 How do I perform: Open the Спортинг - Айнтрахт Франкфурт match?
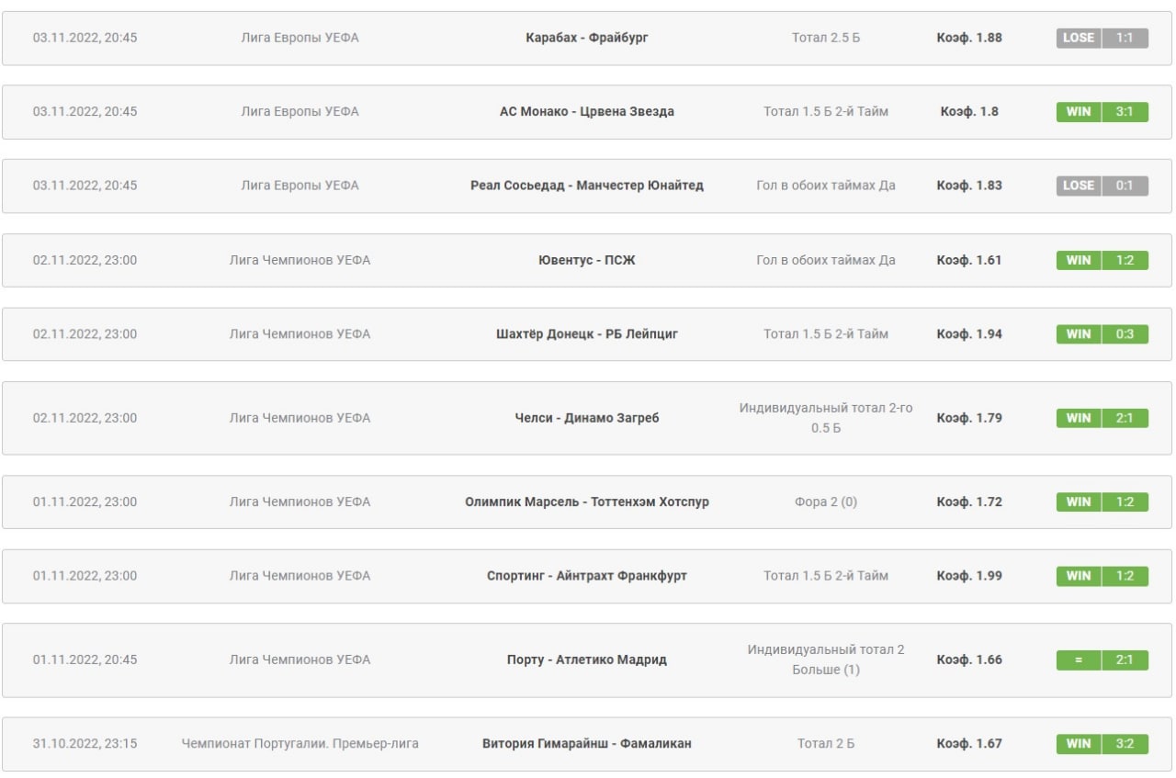(x=586, y=576)
